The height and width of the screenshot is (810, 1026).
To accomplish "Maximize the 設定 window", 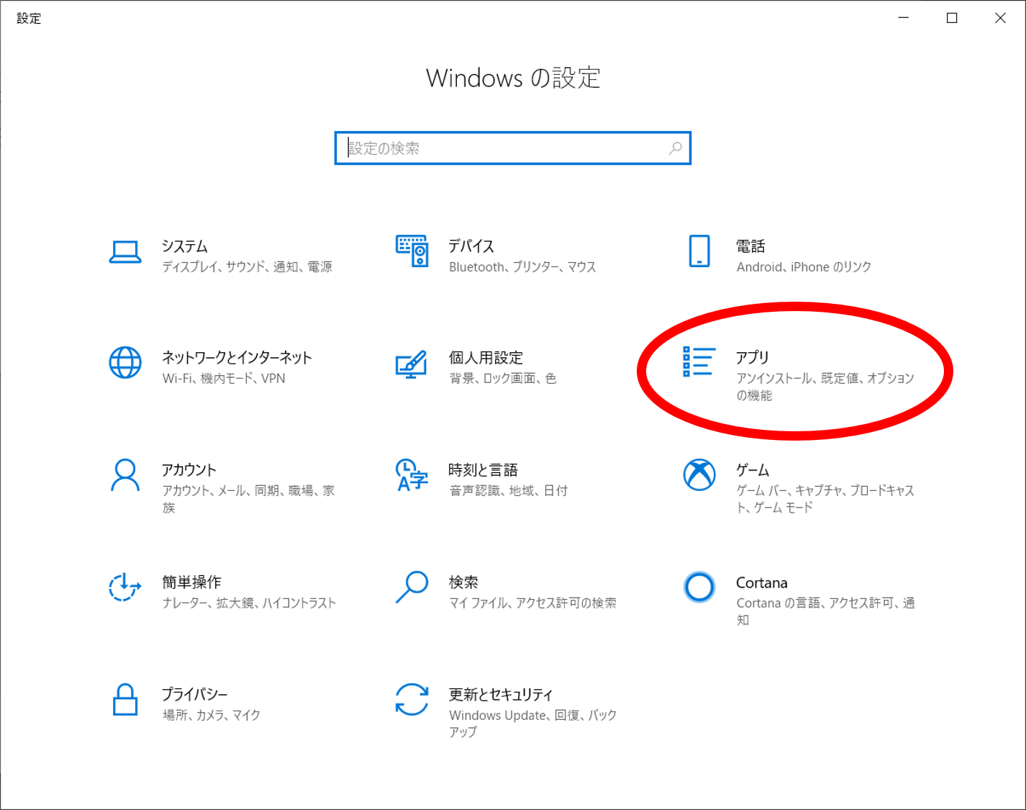I will click(952, 18).
